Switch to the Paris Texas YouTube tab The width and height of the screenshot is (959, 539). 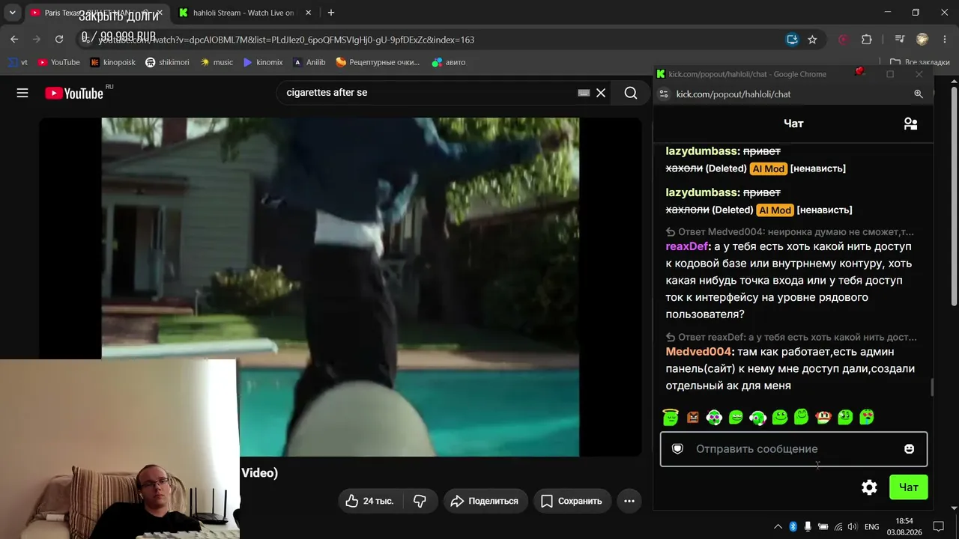[96, 13]
